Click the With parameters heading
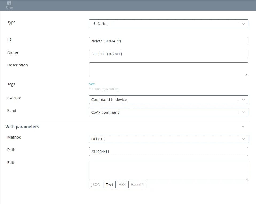 tap(22, 127)
